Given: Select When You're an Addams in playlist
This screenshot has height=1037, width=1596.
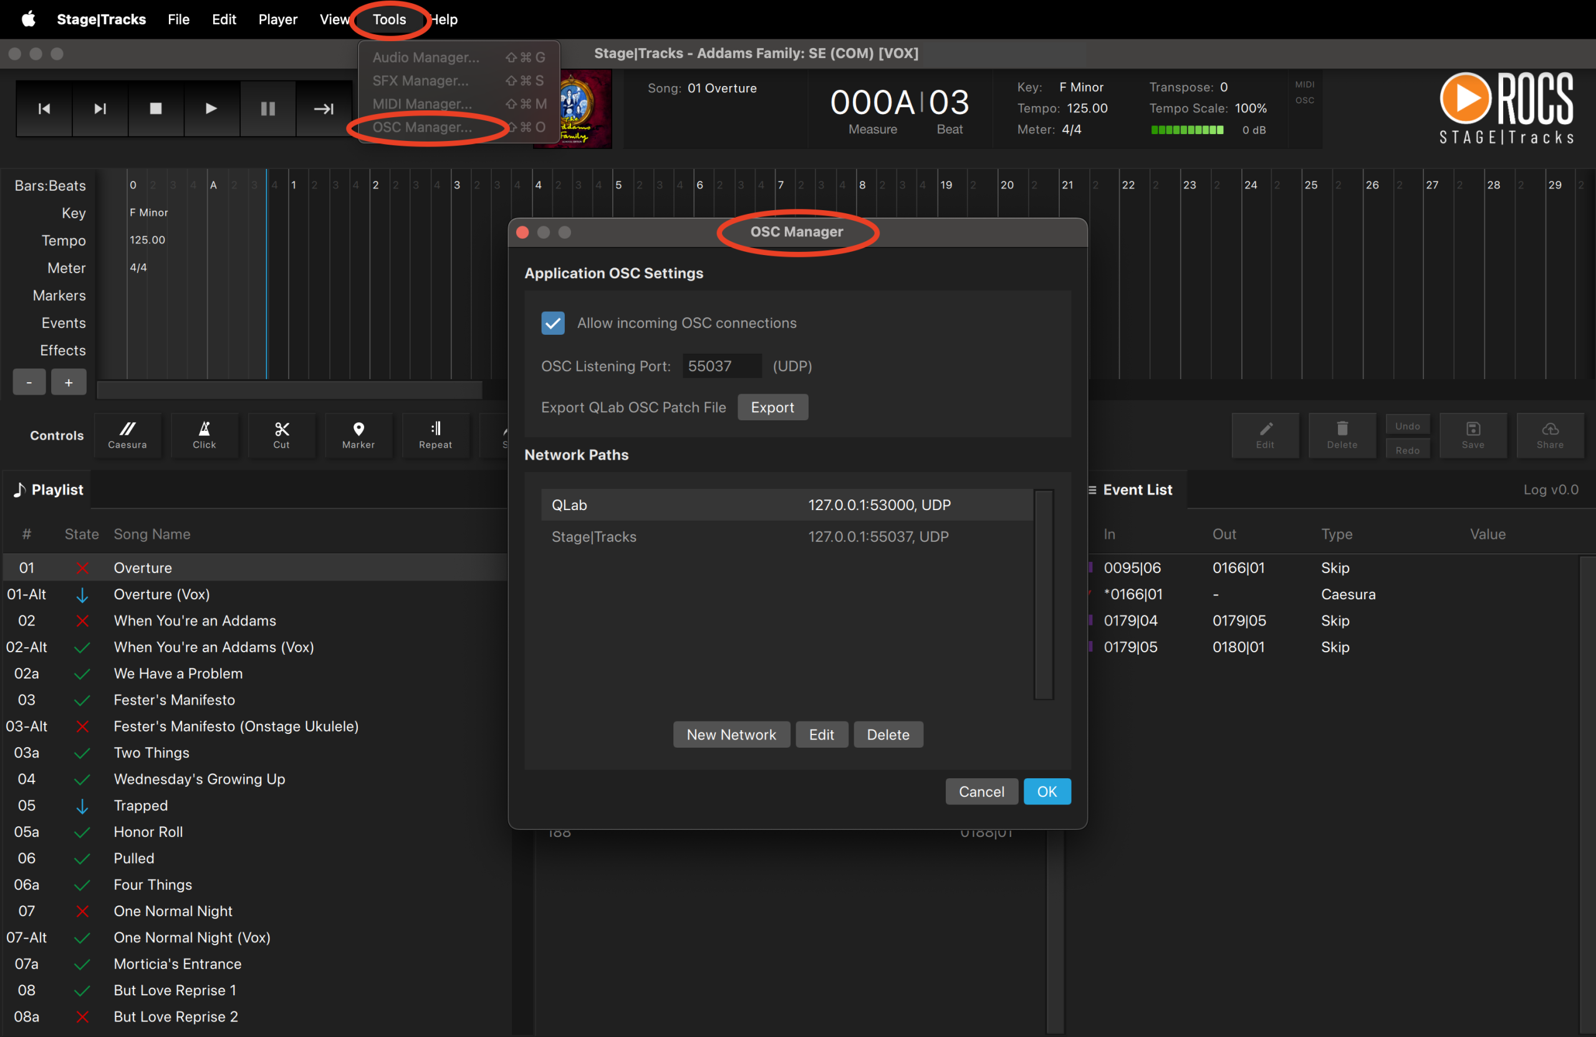Looking at the screenshot, I should point(256,620).
